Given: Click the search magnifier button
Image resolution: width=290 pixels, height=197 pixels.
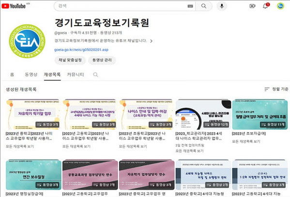Looking at the screenshot, I should click(204, 6).
